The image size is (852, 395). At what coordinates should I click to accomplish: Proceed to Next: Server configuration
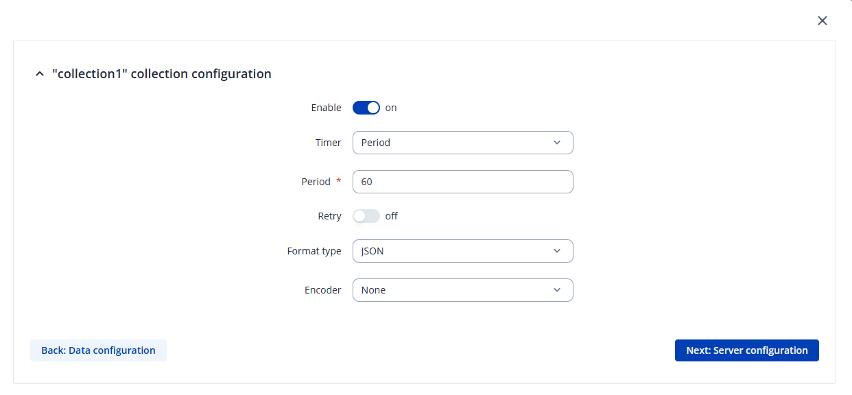click(746, 350)
